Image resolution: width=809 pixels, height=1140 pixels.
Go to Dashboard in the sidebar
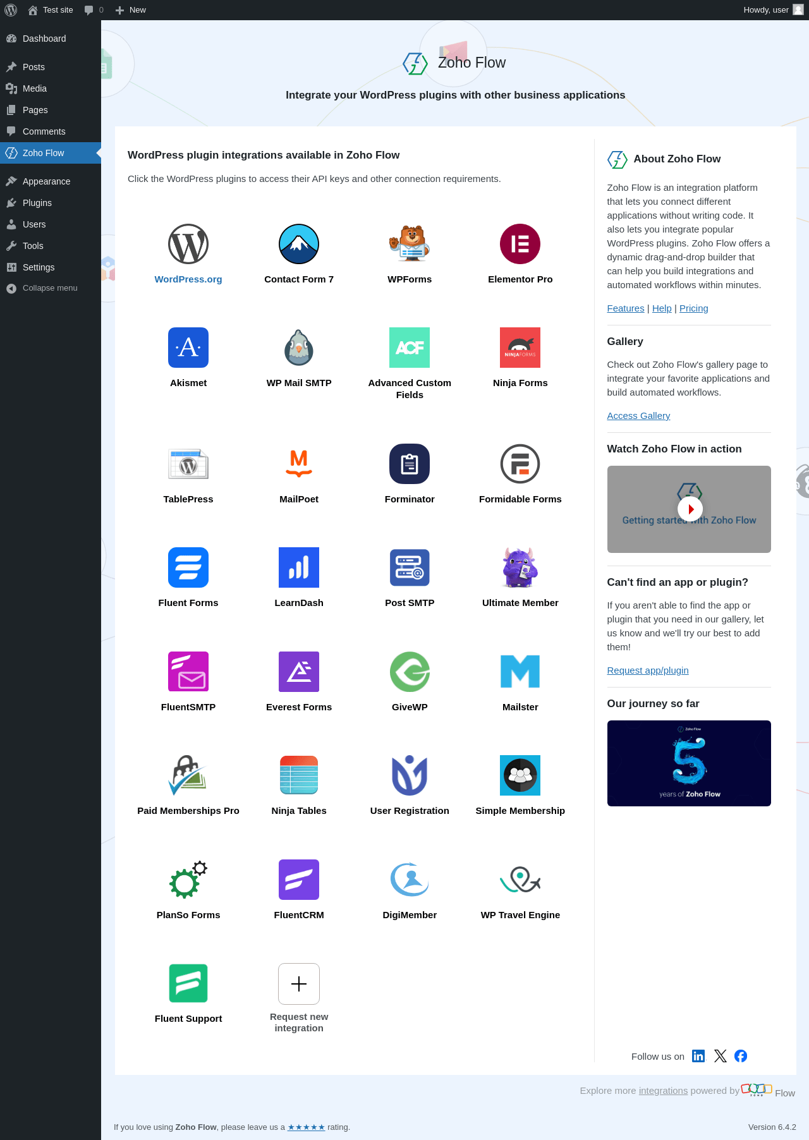click(x=51, y=39)
